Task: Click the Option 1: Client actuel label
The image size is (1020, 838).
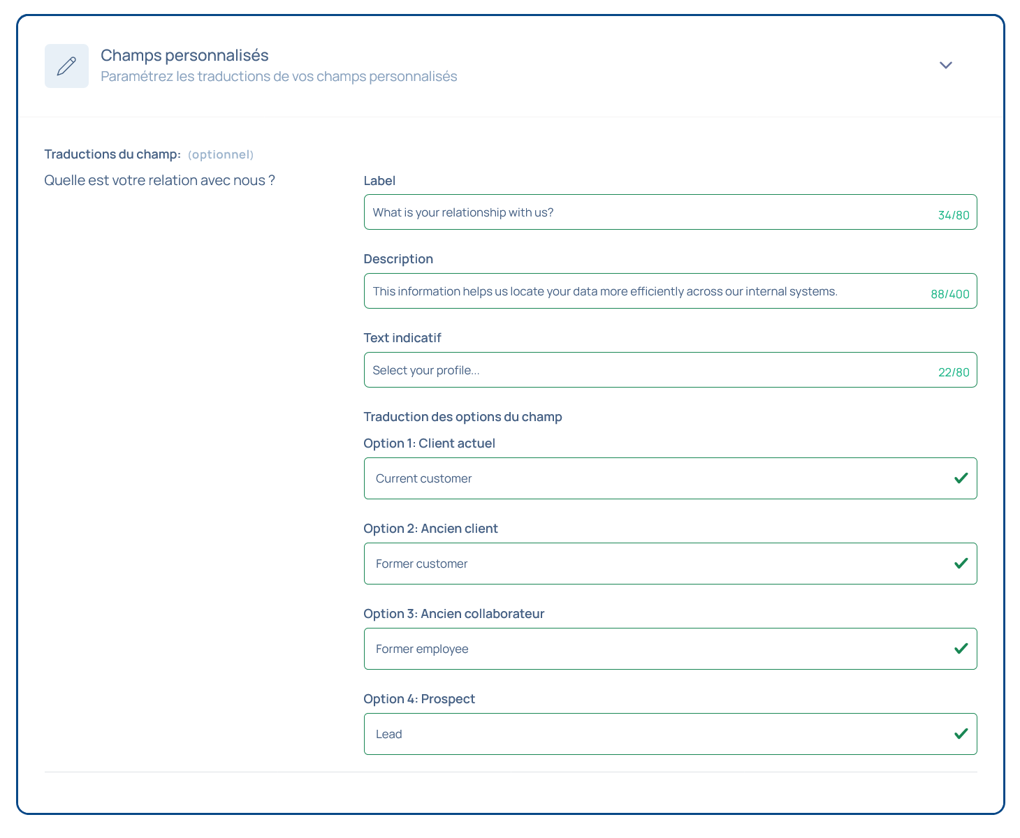Action: [429, 443]
